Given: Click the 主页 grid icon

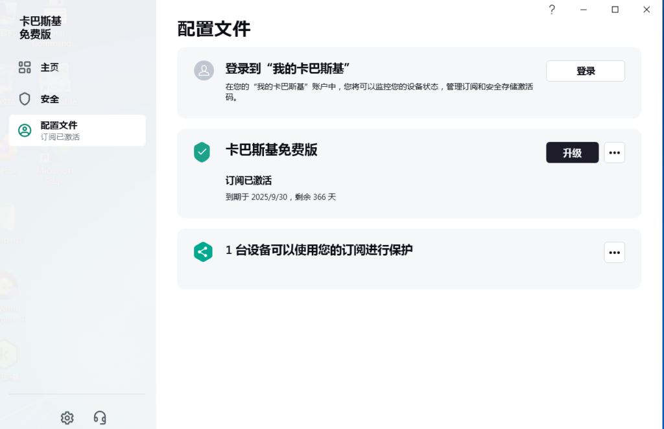Looking at the screenshot, I should coord(25,67).
